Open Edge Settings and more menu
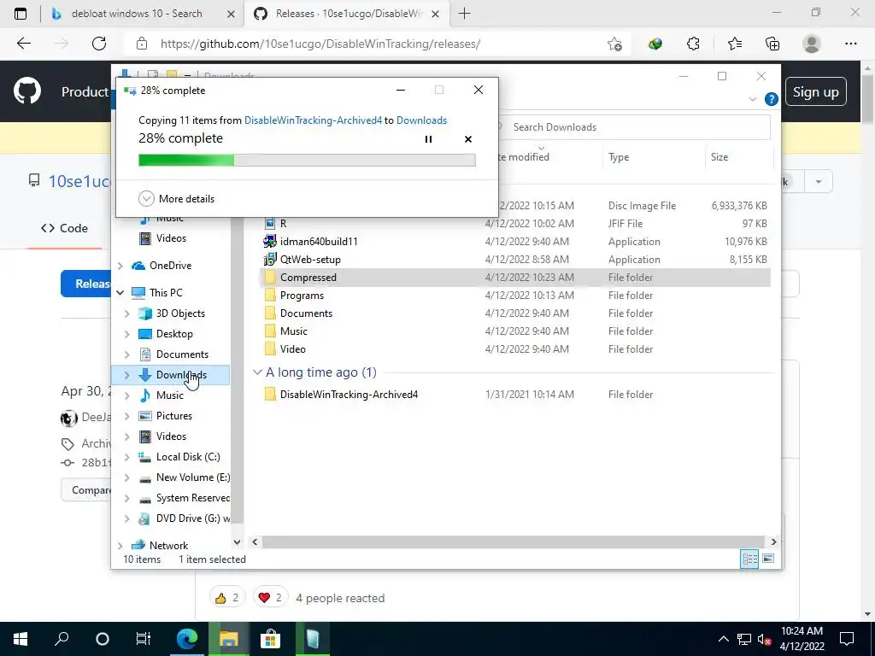Image resolution: width=875 pixels, height=656 pixels. 850,44
